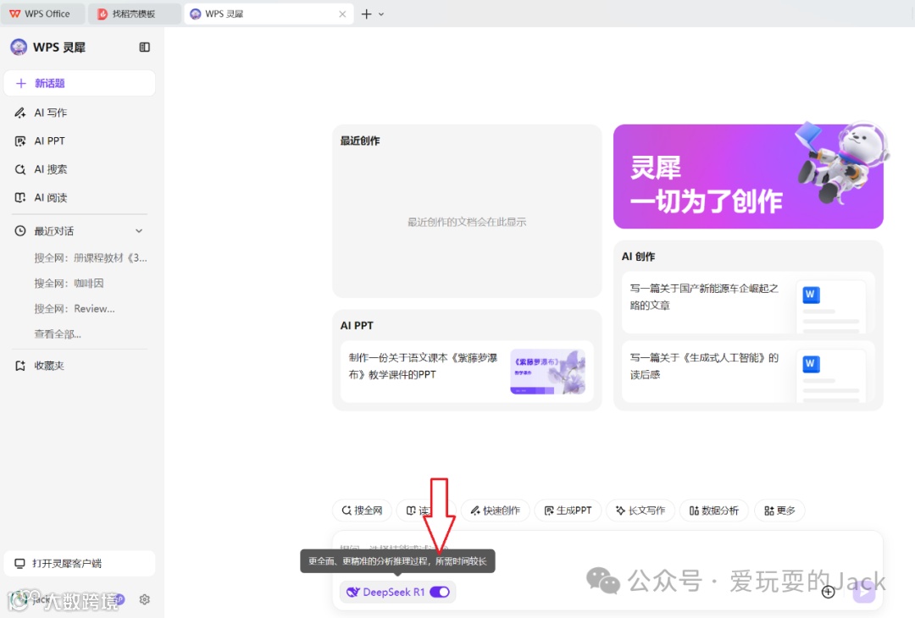This screenshot has width=915, height=618.
Task: Click the attachment plus circle icon
Action: click(828, 593)
